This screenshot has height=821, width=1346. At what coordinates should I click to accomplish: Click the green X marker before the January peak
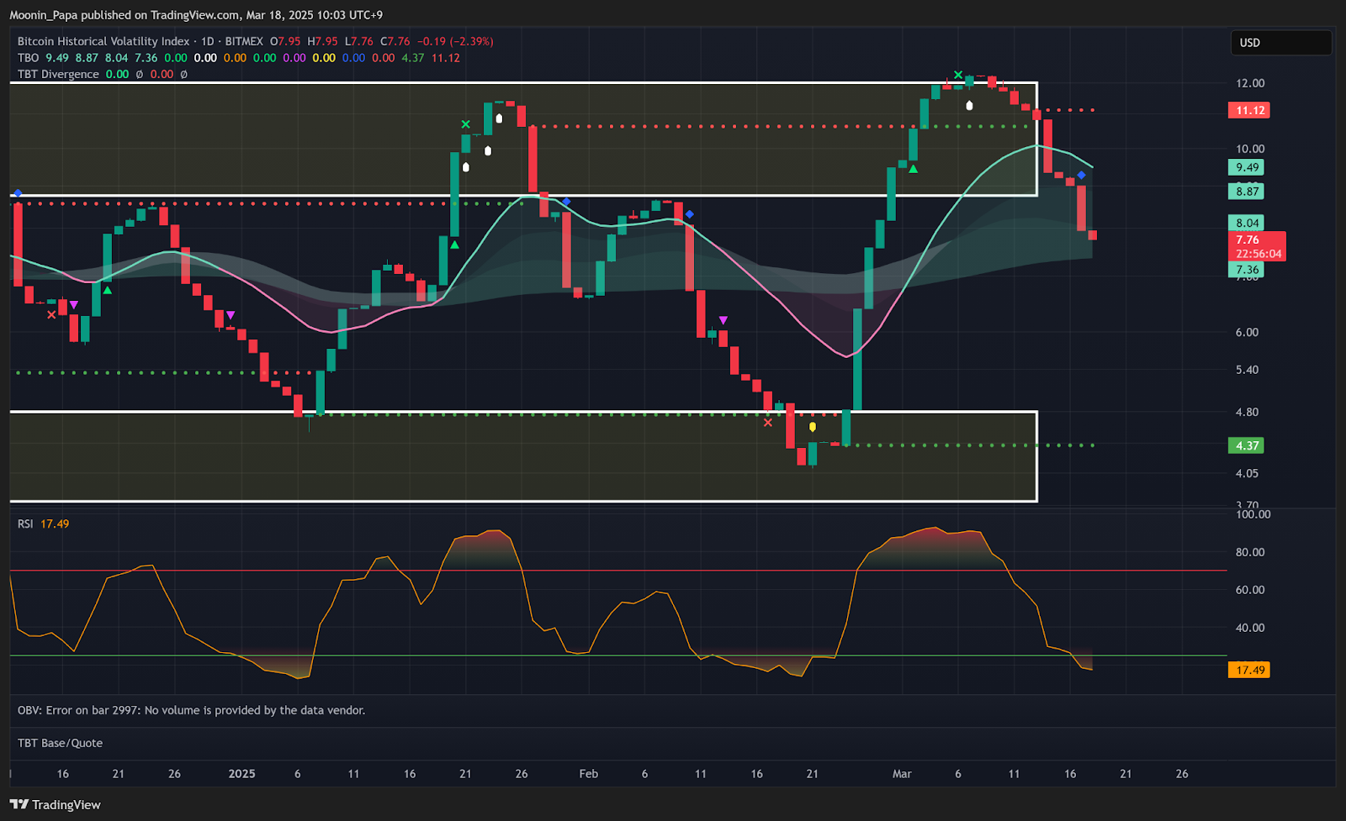[x=465, y=124]
